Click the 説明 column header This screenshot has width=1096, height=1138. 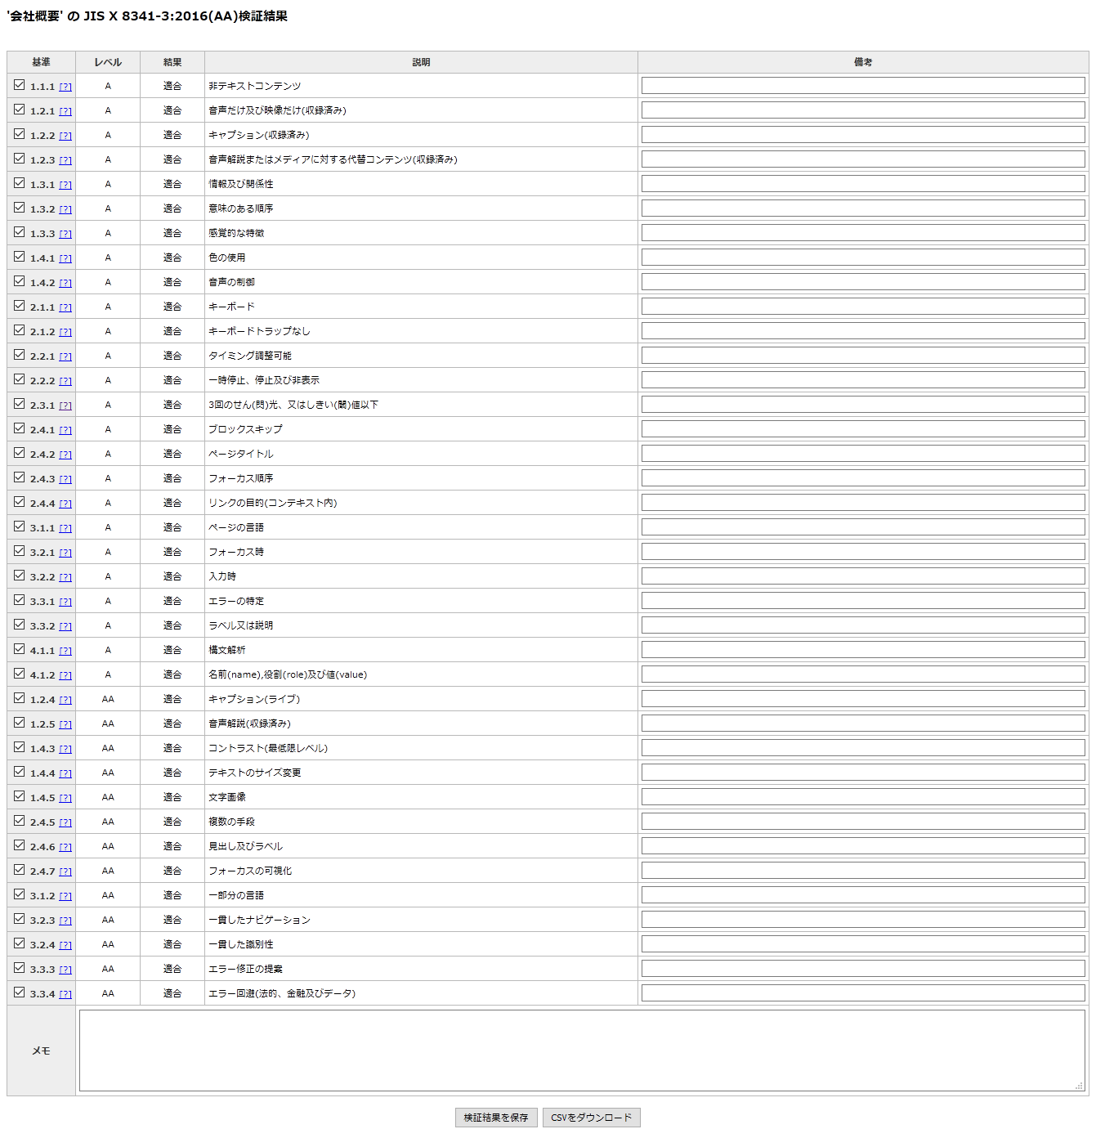click(421, 62)
